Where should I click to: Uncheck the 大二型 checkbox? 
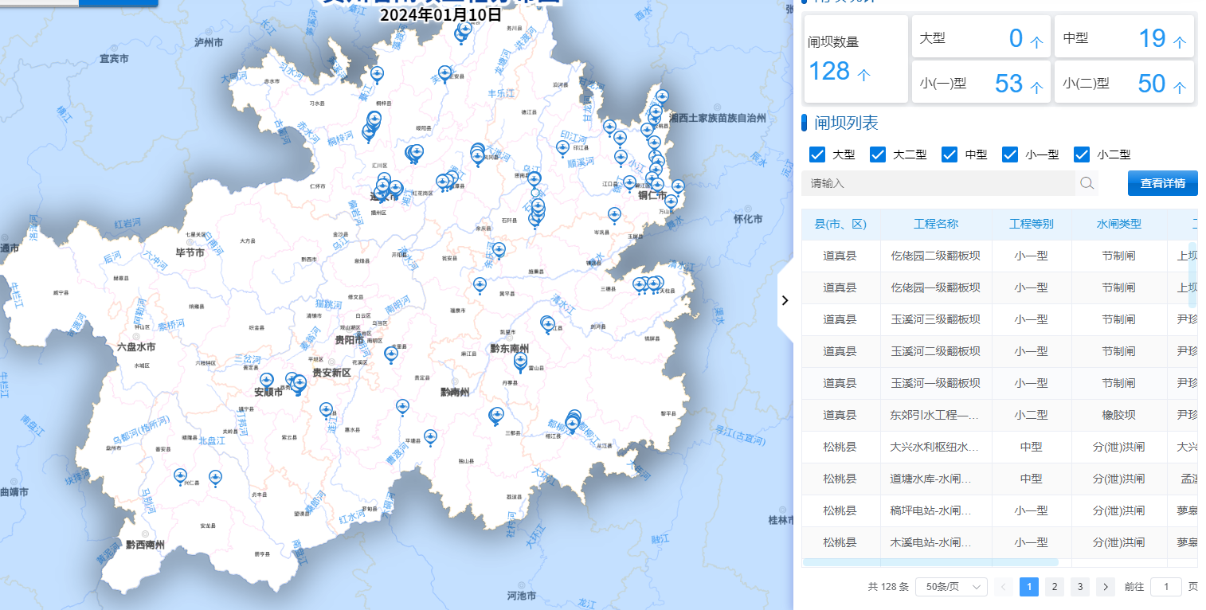[878, 154]
